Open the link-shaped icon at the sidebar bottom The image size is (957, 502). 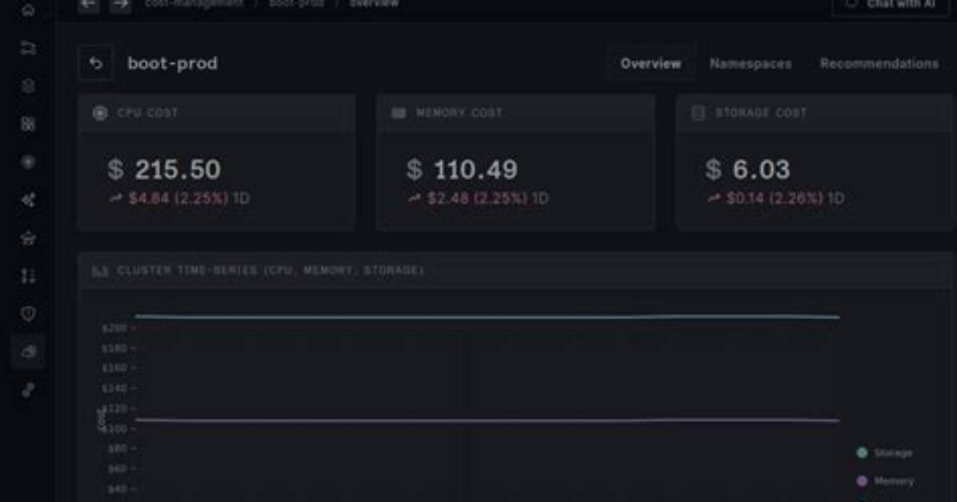pyautogui.click(x=28, y=390)
